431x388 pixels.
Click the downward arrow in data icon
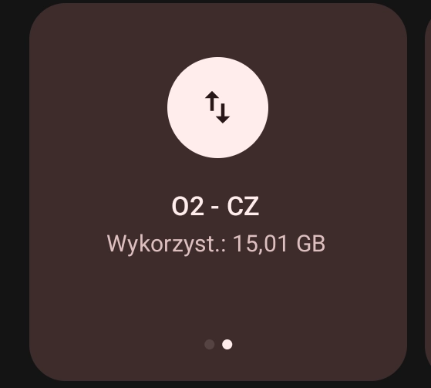click(x=223, y=113)
